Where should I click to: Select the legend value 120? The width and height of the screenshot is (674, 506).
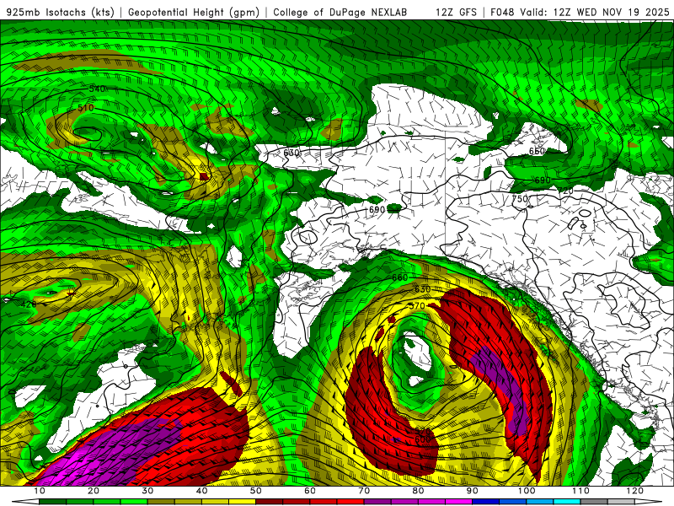coord(634,491)
